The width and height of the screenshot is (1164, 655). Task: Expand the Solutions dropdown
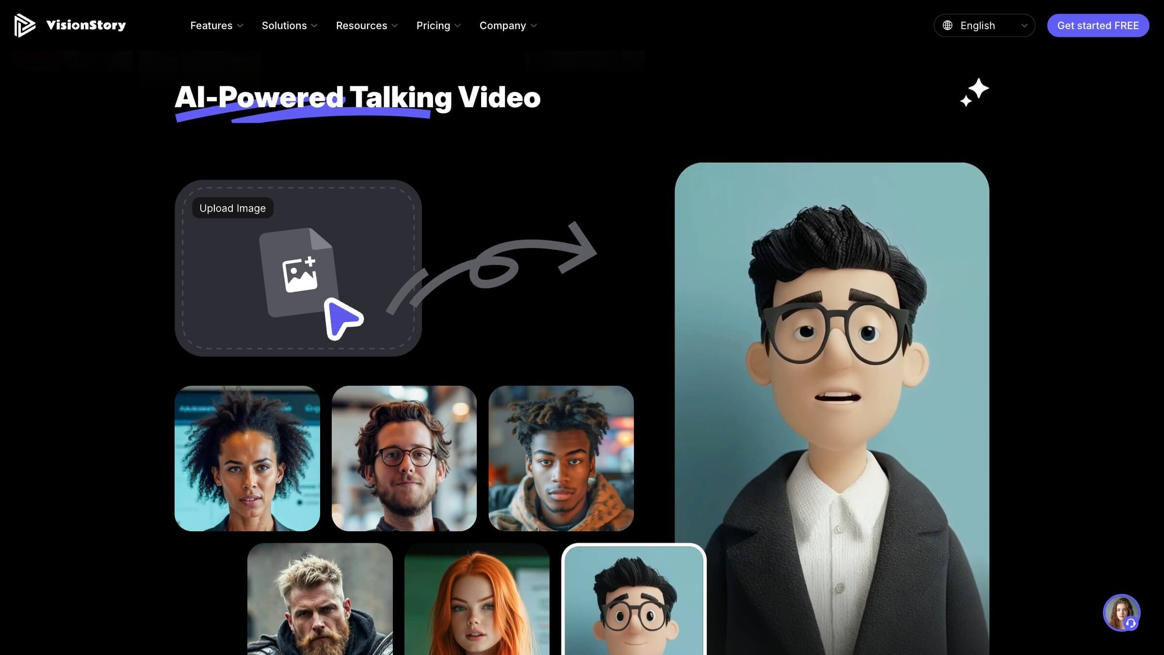click(290, 25)
